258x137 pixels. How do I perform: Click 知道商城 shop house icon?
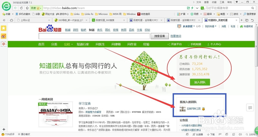tap(241, 26)
